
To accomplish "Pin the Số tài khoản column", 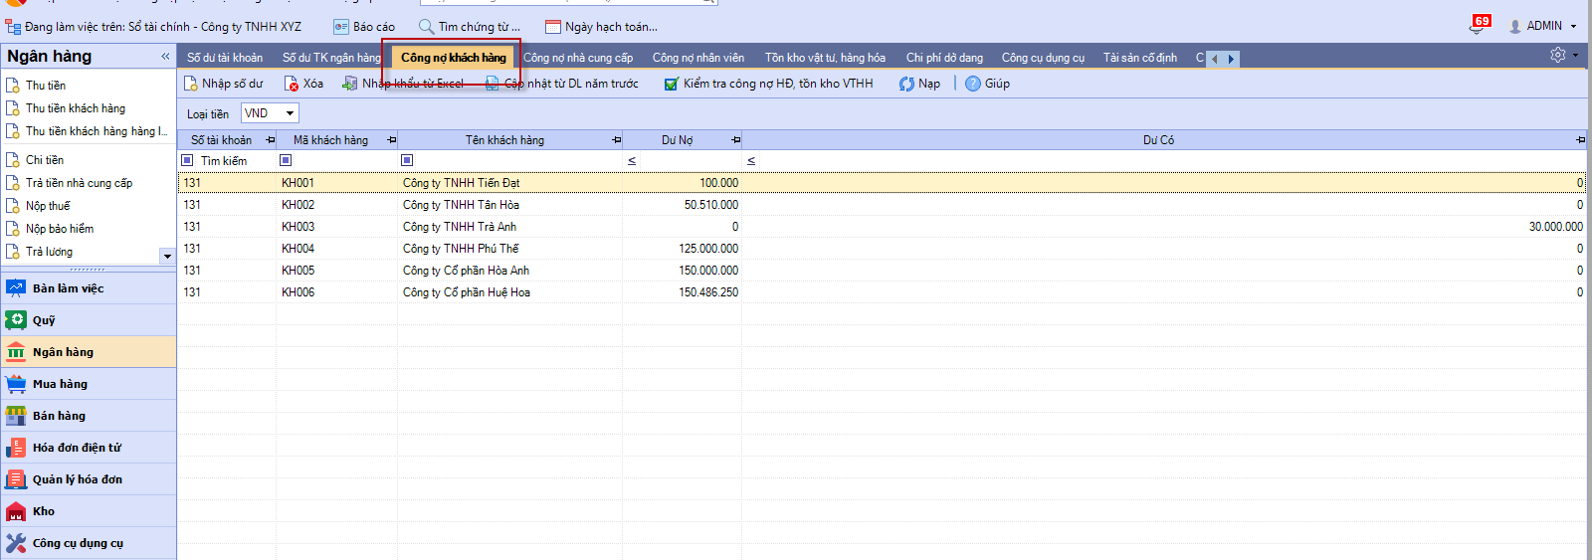I will point(270,140).
